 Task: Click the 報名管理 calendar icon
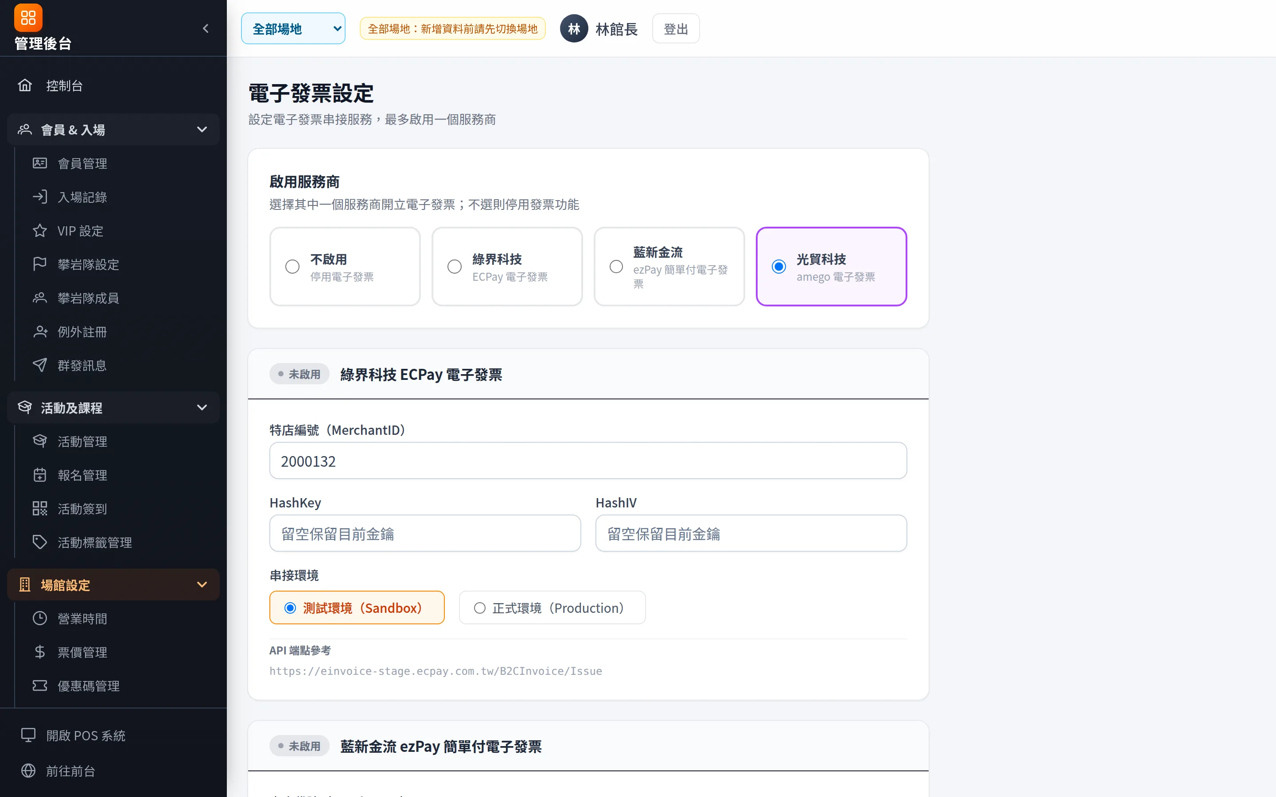(x=39, y=475)
